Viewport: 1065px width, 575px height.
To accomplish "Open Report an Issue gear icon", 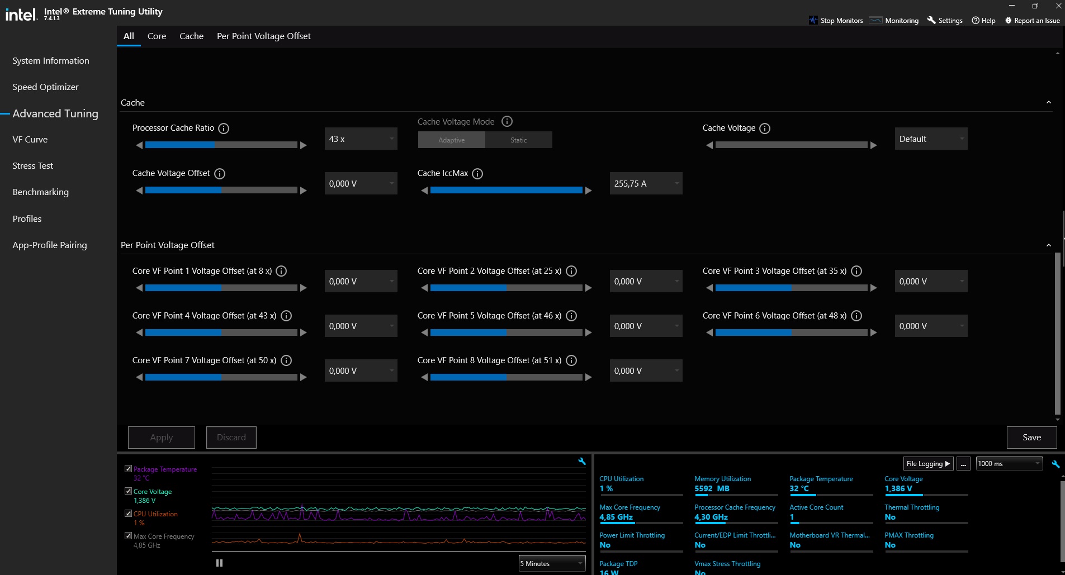I will 1008,20.
